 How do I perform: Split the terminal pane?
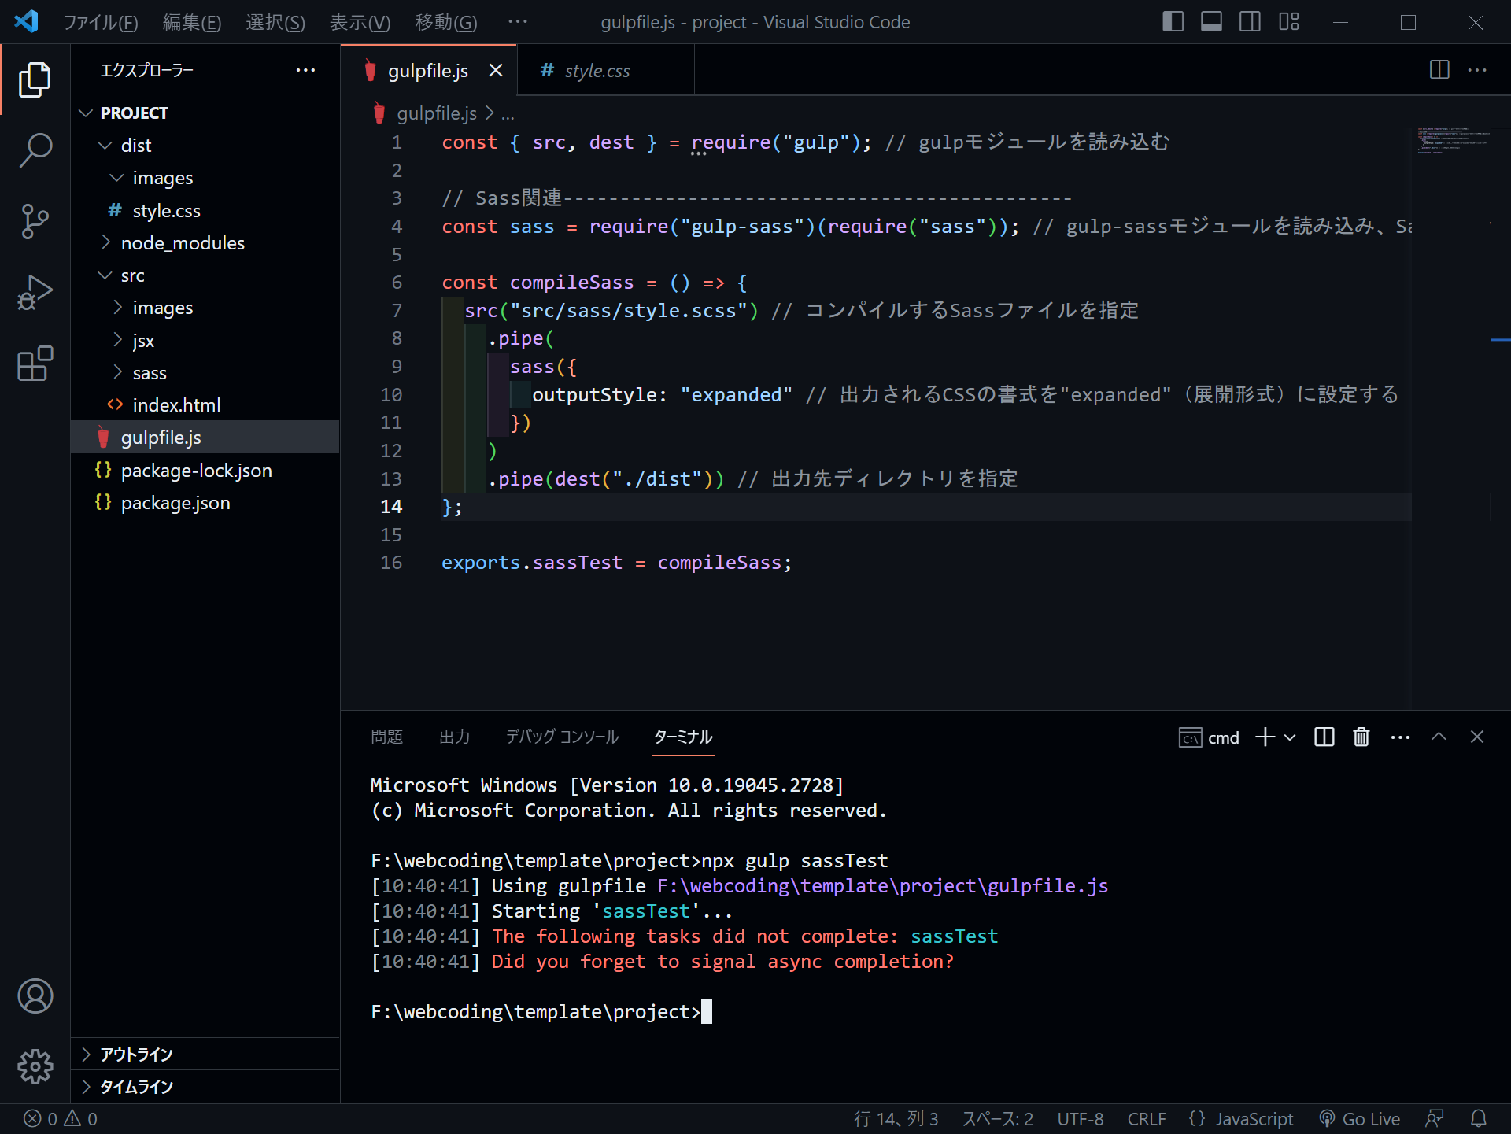[x=1324, y=737]
